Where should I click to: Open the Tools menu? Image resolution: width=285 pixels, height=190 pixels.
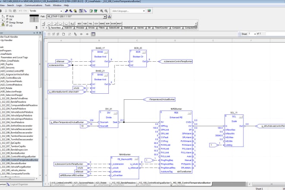47,5
